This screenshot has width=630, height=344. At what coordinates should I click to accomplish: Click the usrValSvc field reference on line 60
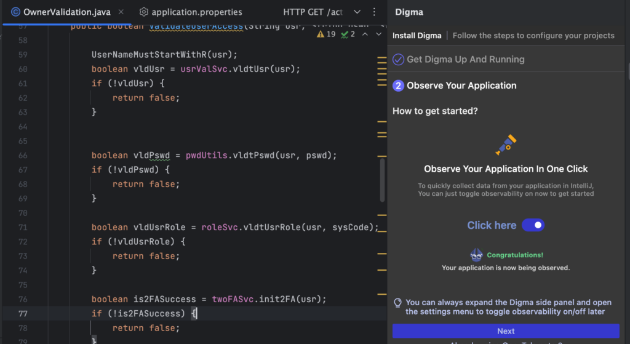point(204,69)
